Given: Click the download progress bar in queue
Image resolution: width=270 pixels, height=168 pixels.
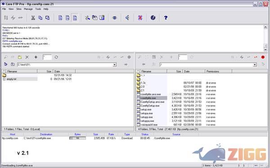Looking at the screenshot, I should click(77, 138).
